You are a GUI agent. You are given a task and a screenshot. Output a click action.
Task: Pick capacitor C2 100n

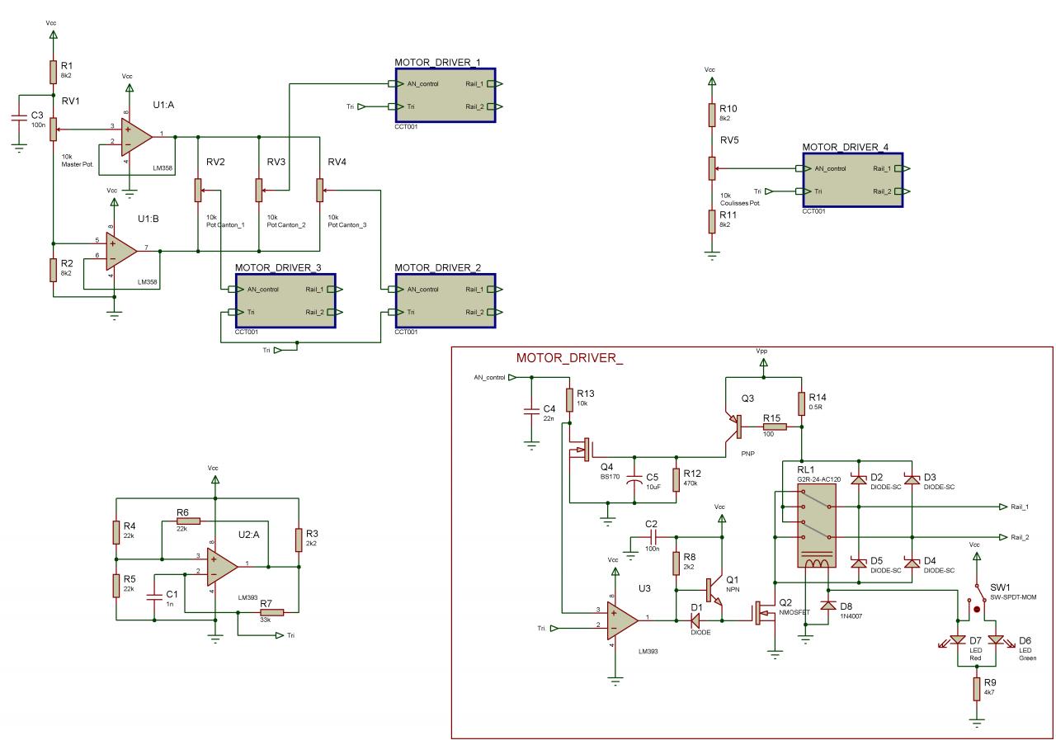655,537
